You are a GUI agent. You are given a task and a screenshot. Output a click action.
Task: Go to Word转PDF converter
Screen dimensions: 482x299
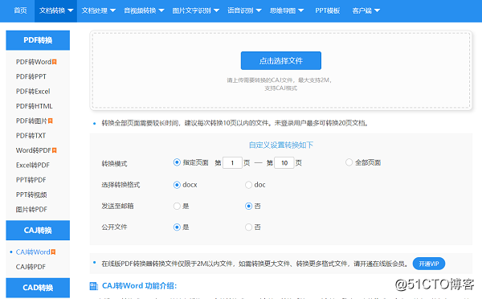click(34, 150)
